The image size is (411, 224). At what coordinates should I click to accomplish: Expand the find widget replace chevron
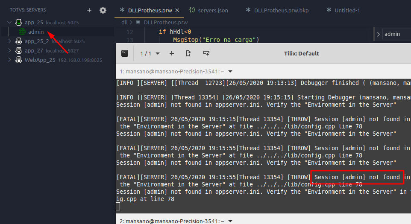point(378,34)
